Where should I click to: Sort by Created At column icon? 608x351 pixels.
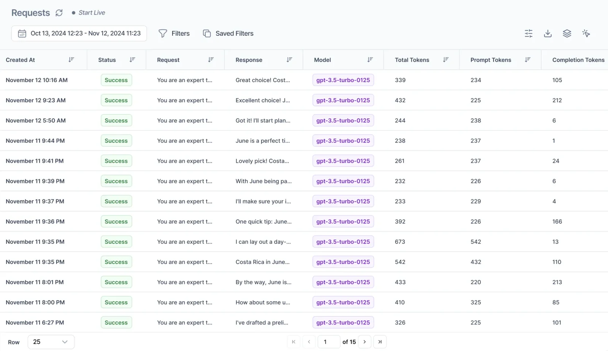pos(71,60)
